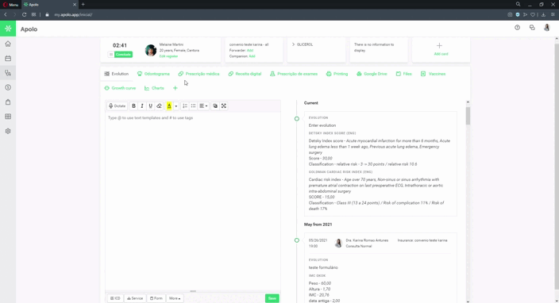The height and width of the screenshot is (303, 559).
Task: Switch to the Odontograma tab
Action: 154,74
